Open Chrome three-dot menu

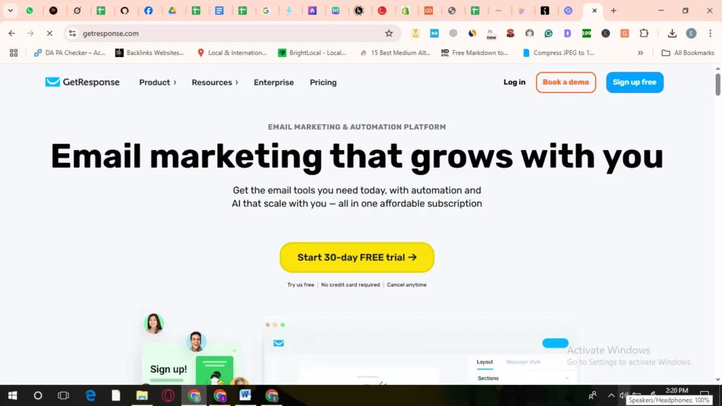711,33
